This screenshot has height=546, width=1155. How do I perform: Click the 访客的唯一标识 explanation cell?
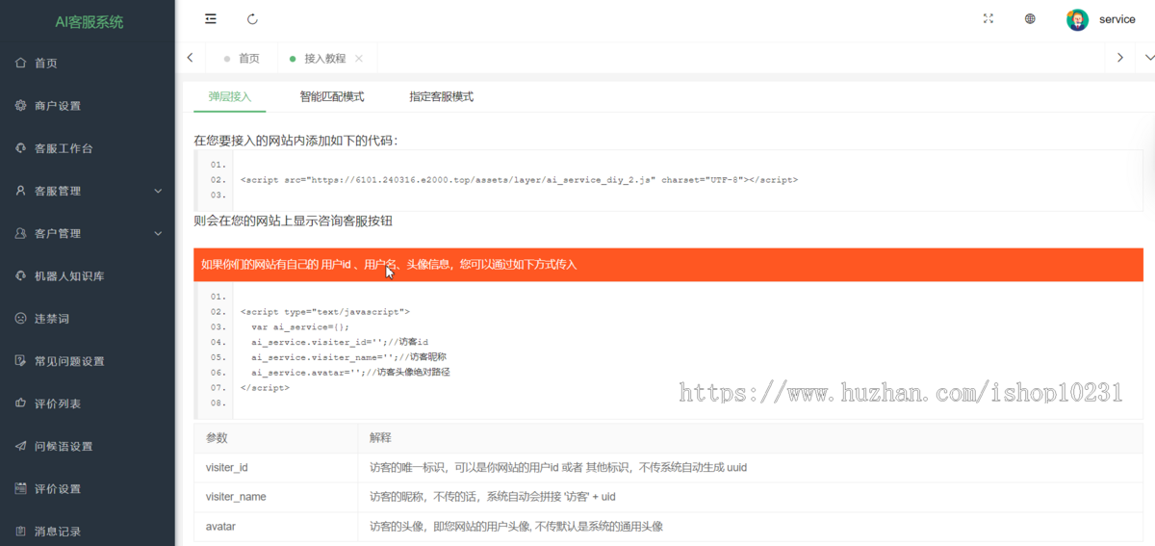(751, 467)
